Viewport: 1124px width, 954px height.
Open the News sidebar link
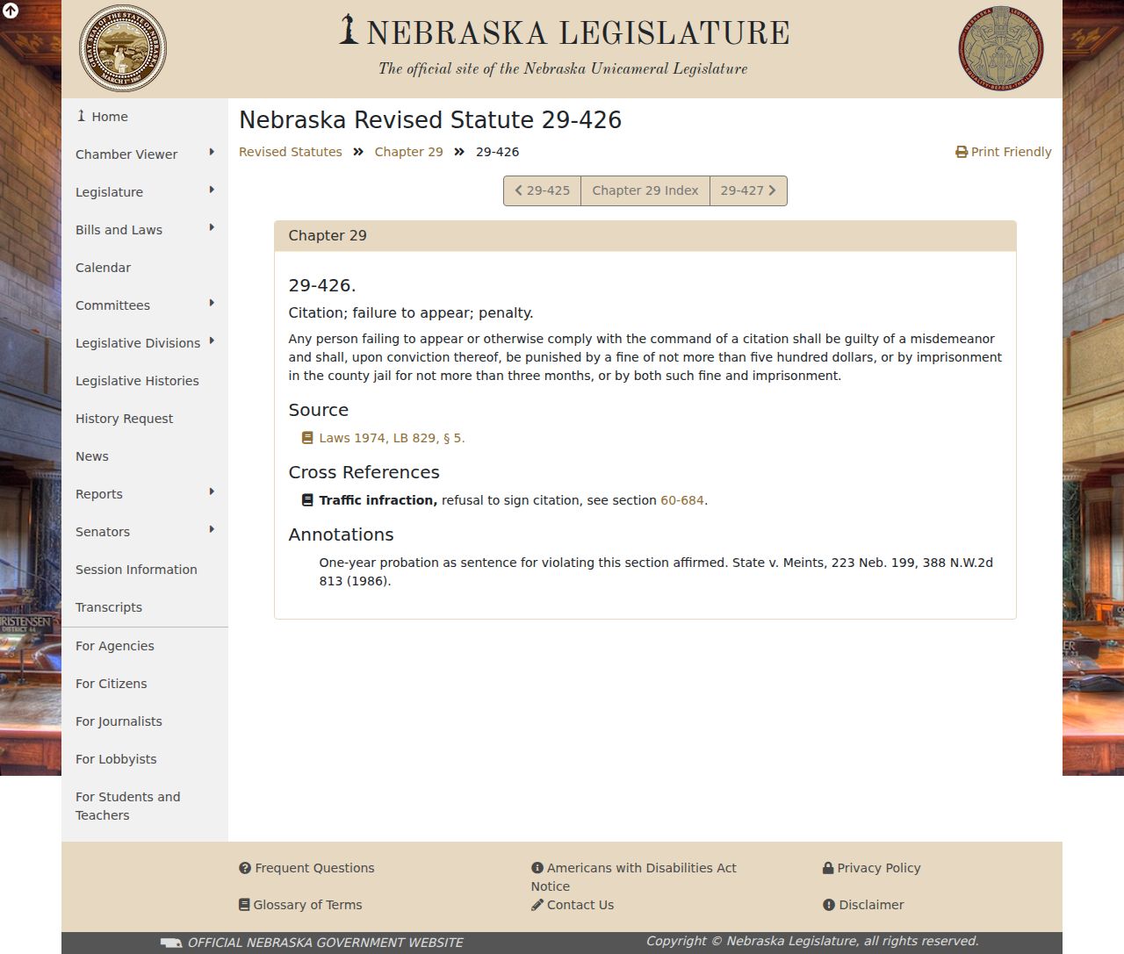[x=145, y=456]
